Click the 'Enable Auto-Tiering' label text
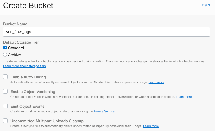This screenshot has height=131, width=215. click(x=28, y=77)
